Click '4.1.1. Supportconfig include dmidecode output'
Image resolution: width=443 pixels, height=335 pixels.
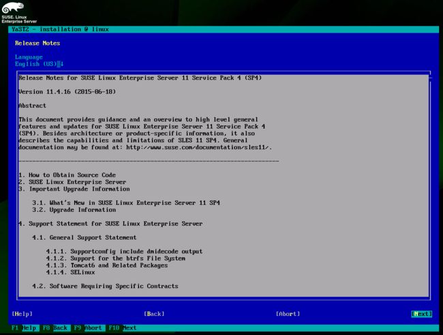point(124,251)
